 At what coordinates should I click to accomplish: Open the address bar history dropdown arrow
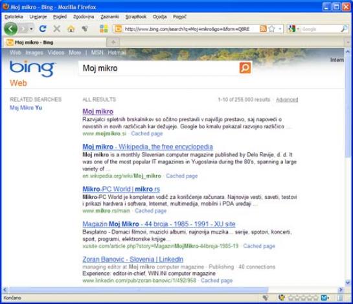coord(280,29)
